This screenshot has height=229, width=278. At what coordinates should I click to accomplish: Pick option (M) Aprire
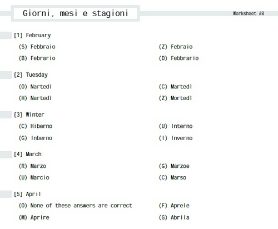[34, 217]
